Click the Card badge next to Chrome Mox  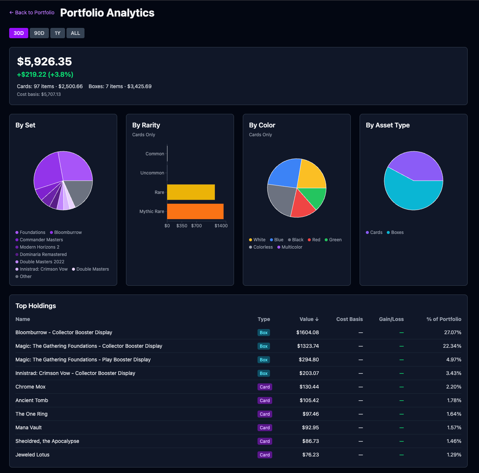pos(264,387)
